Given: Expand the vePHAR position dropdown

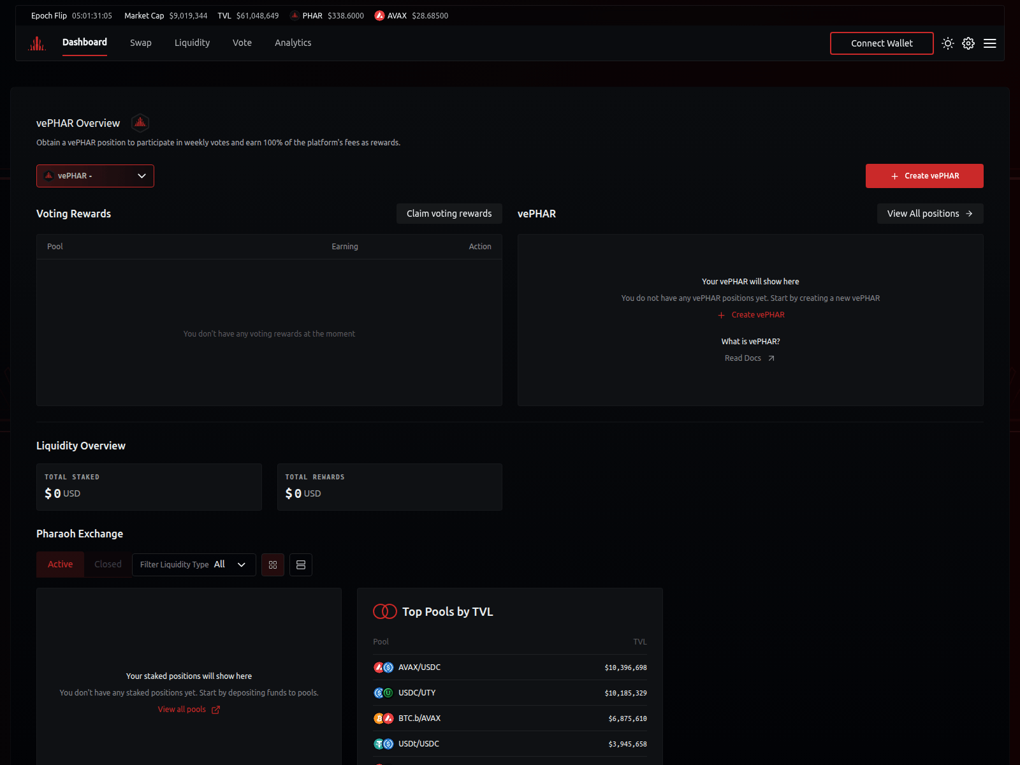Looking at the screenshot, I should click(95, 176).
